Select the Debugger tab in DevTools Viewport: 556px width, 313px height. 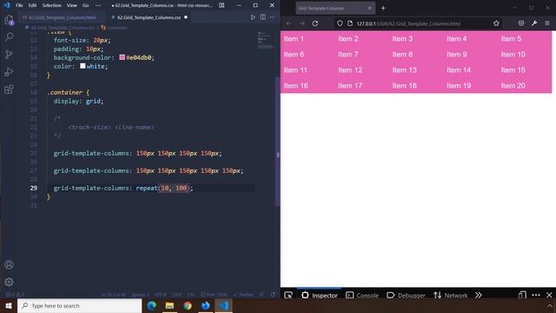coord(406,296)
